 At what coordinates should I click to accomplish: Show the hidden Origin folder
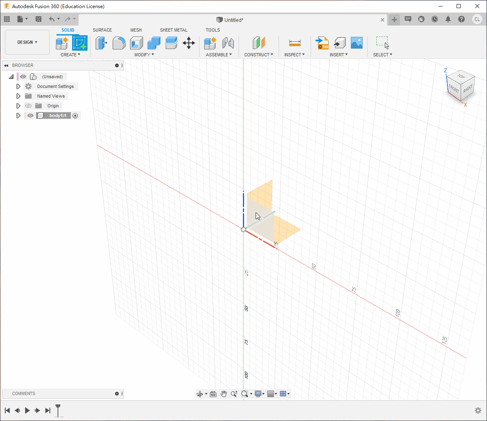pos(28,106)
